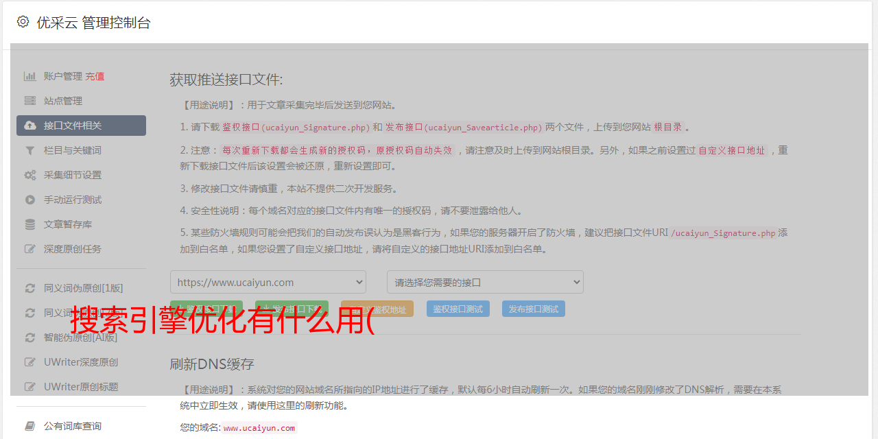
Task: Click the bar chart icon for 账户管理
Action: click(x=30, y=76)
